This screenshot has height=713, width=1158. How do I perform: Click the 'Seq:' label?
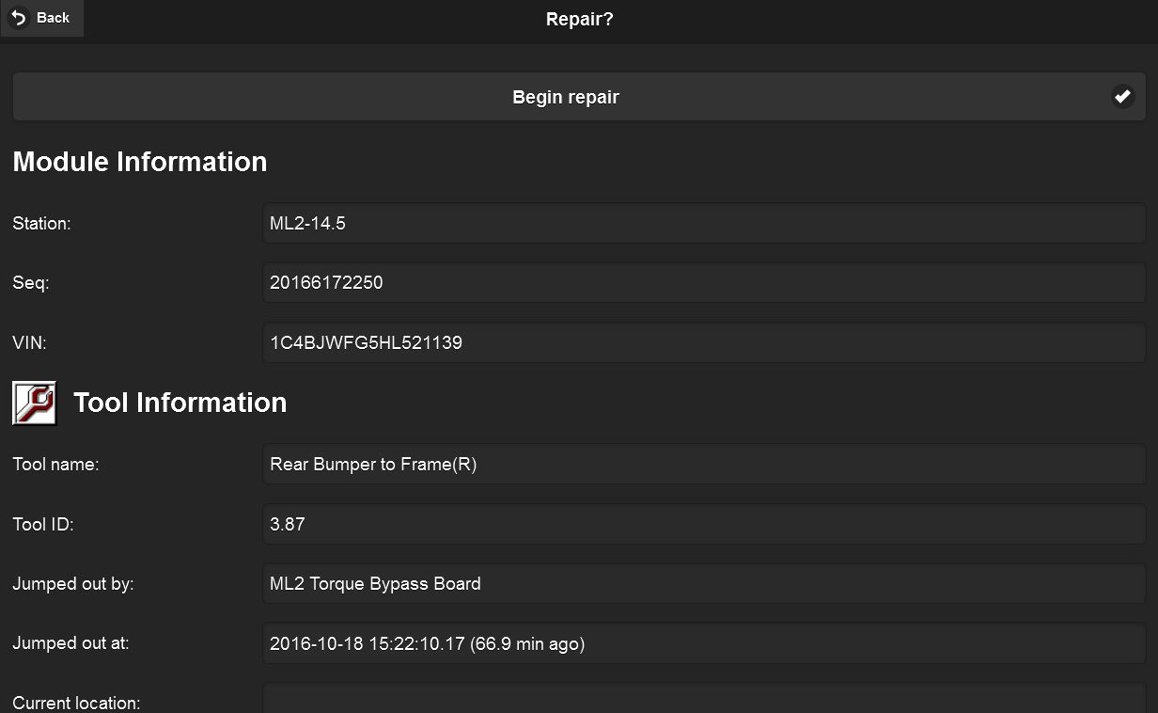[x=31, y=282]
